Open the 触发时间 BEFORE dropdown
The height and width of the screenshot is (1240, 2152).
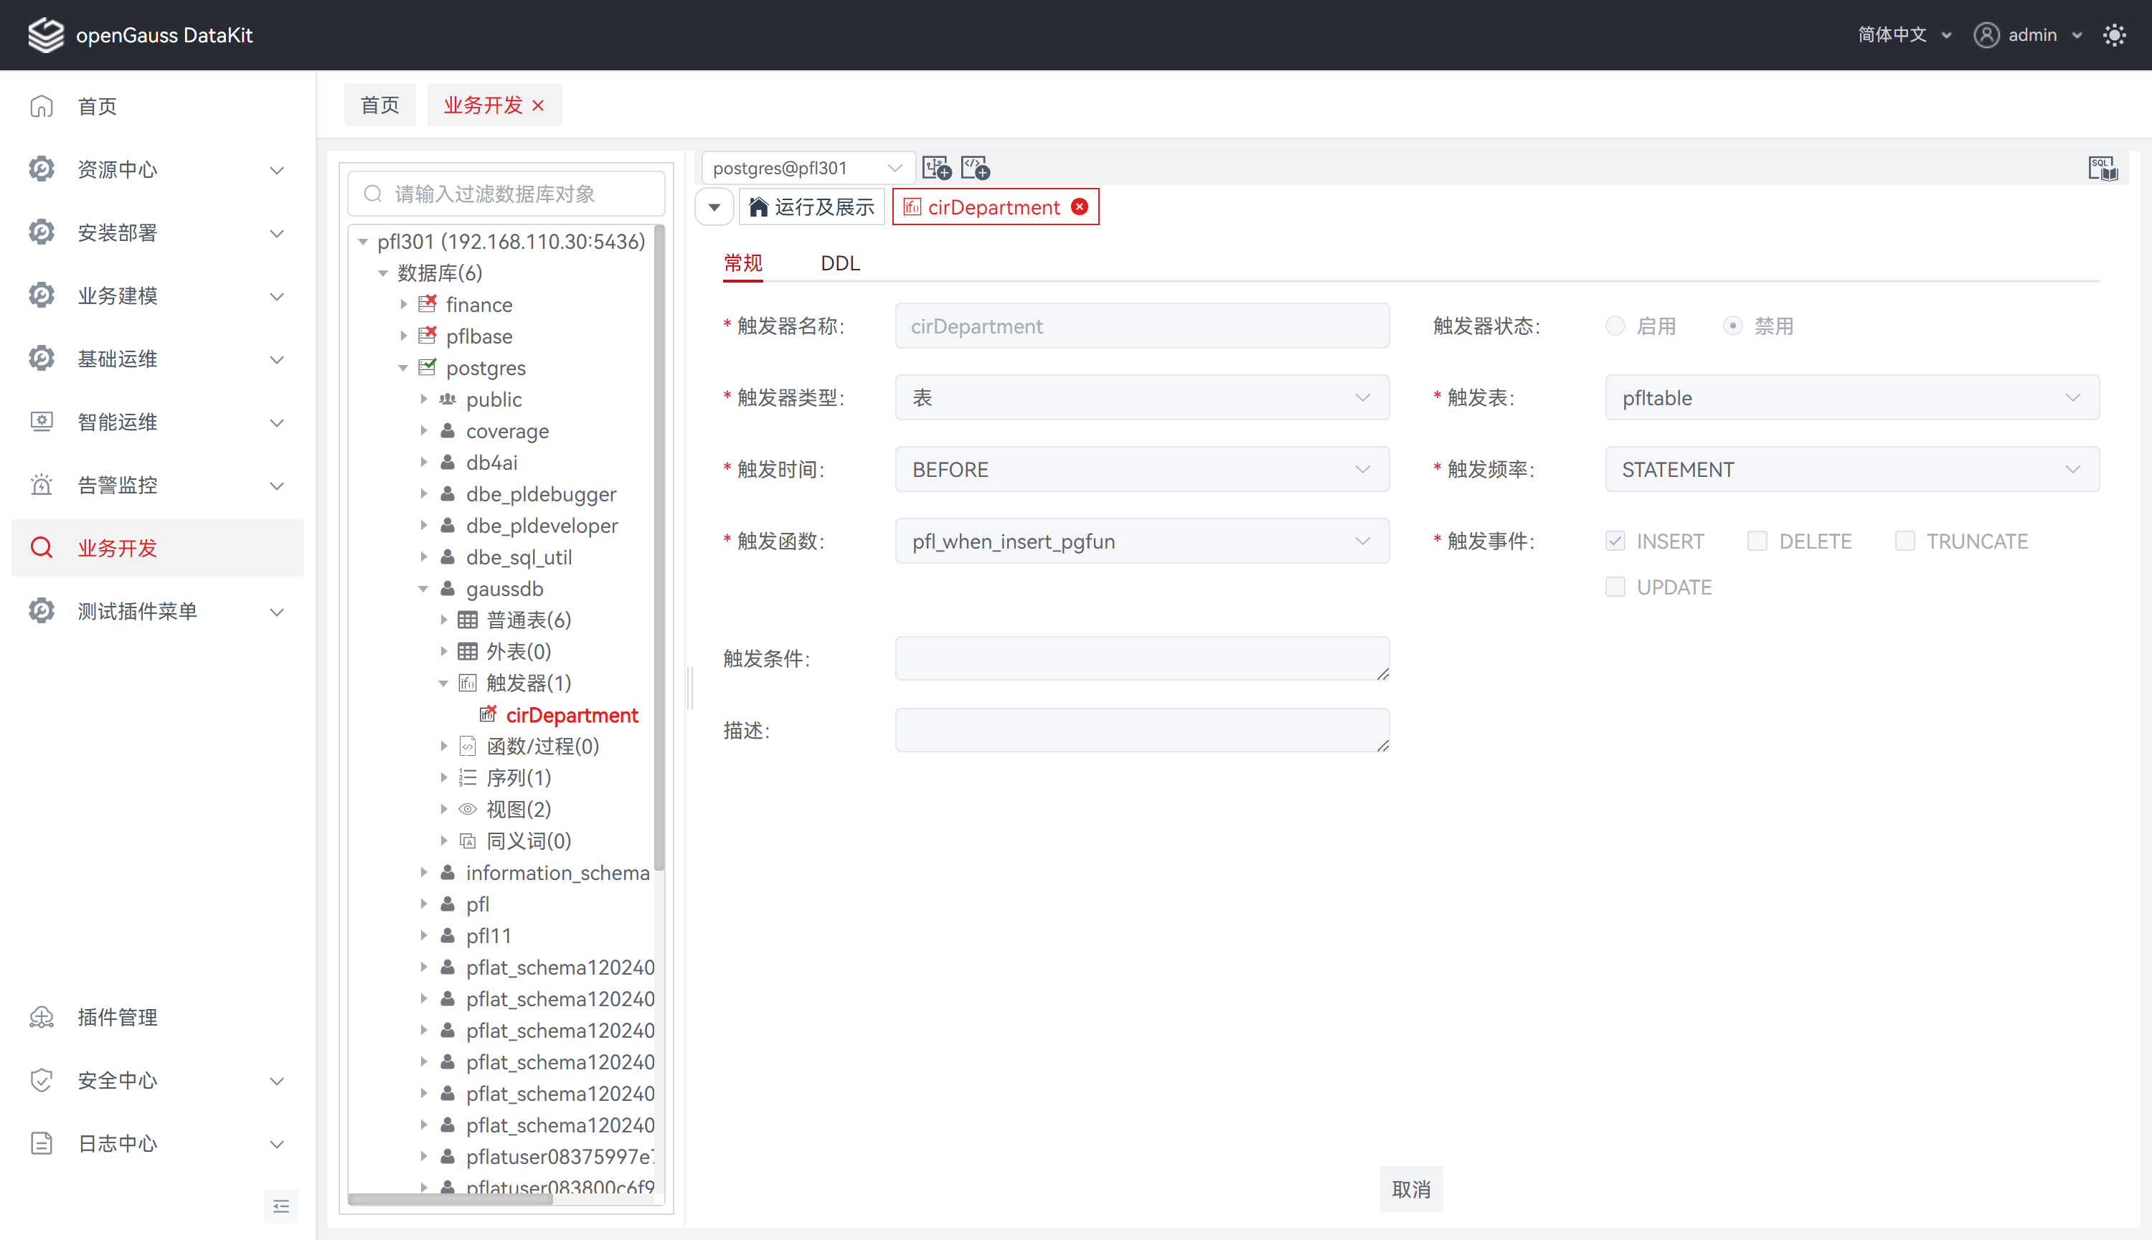click(x=1142, y=469)
